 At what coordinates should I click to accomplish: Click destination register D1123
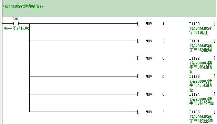195,76
